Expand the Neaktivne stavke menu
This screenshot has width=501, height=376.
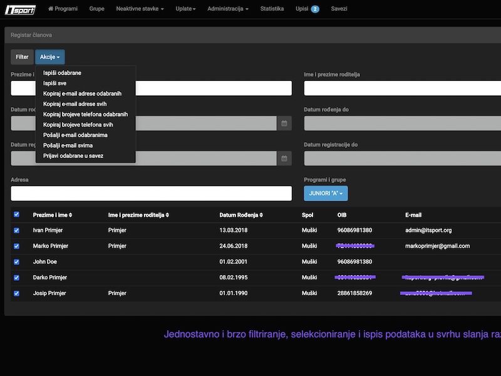140,9
